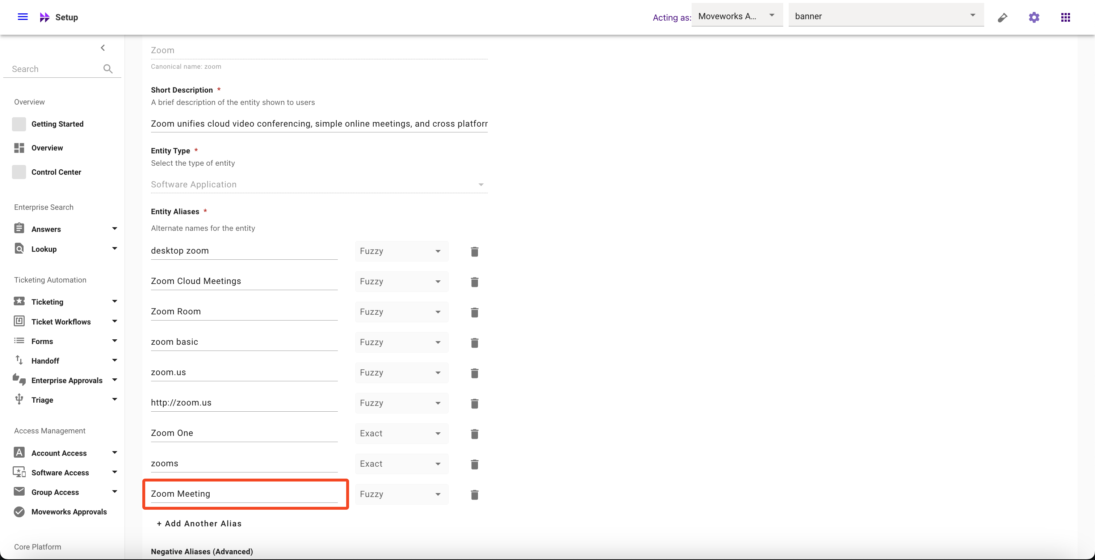Collapse the sidebar with chevron arrow
This screenshot has width=1095, height=560.
coord(102,48)
